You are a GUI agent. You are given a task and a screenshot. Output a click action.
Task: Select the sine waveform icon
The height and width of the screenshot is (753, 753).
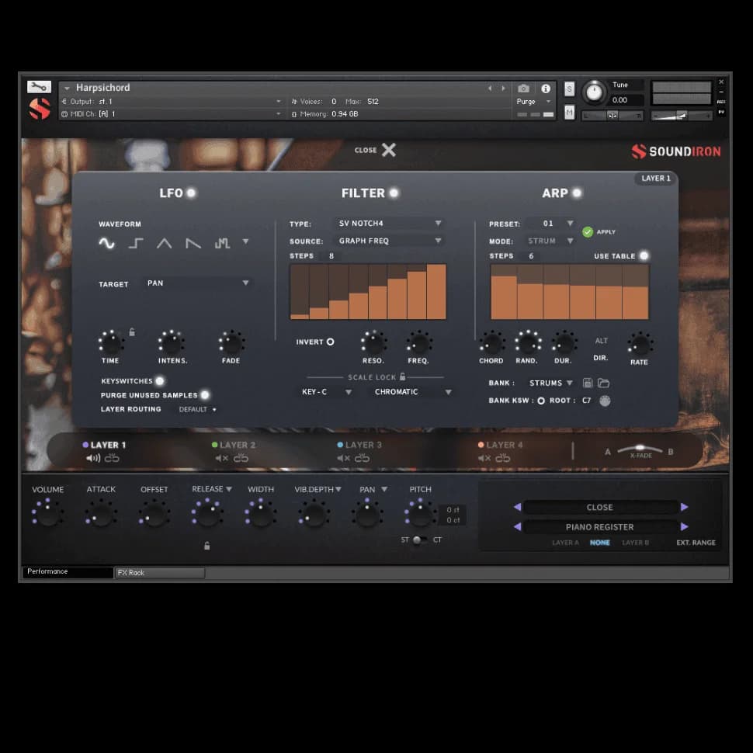(106, 243)
